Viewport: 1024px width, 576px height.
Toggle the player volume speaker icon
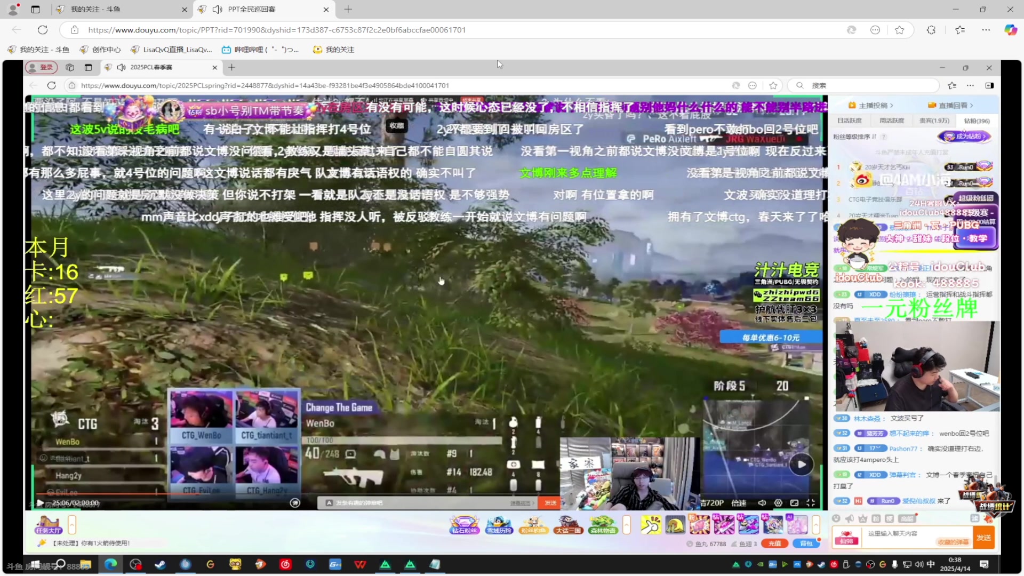click(x=762, y=503)
